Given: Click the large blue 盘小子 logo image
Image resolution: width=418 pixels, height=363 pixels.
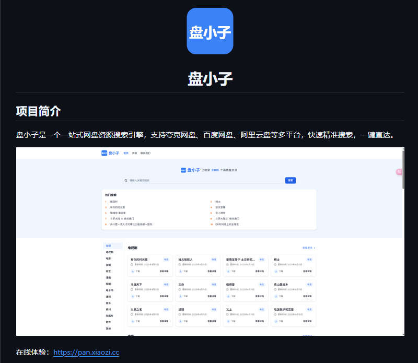Looking at the screenshot, I should click(x=210, y=31).
